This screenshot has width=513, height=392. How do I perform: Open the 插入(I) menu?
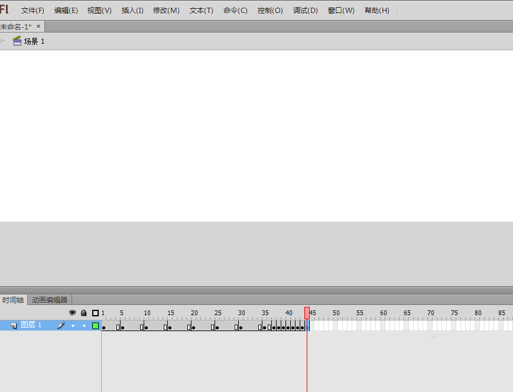click(x=132, y=11)
